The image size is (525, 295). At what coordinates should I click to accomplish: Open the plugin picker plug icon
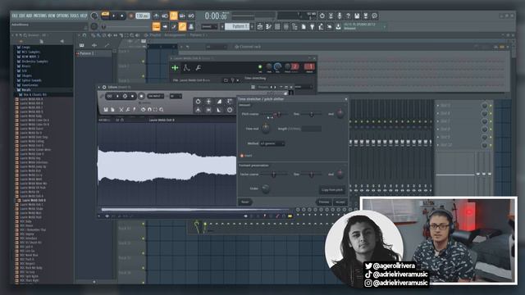[312, 27]
